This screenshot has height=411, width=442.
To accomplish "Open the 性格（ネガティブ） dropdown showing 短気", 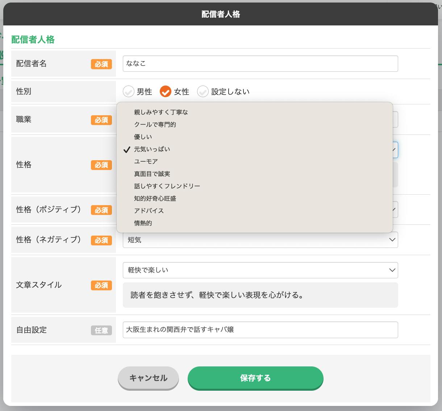I will point(260,240).
